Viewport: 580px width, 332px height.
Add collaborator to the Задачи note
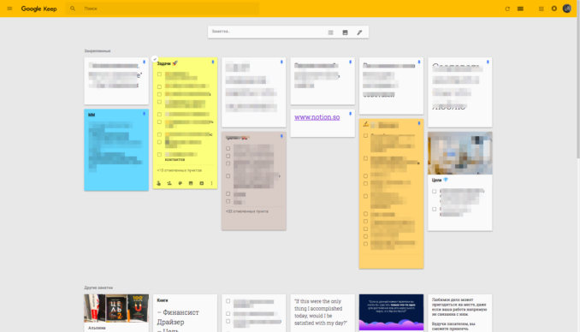(x=169, y=183)
